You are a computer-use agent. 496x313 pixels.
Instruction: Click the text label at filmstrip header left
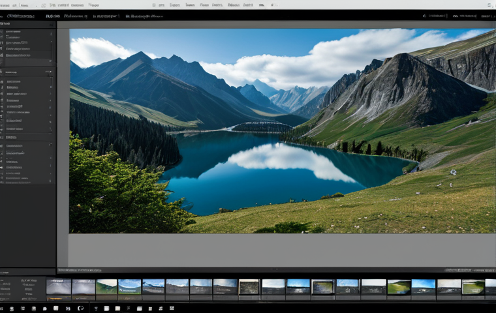click(x=80, y=271)
